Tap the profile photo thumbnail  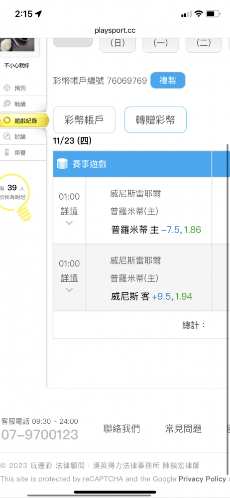tap(17, 45)
